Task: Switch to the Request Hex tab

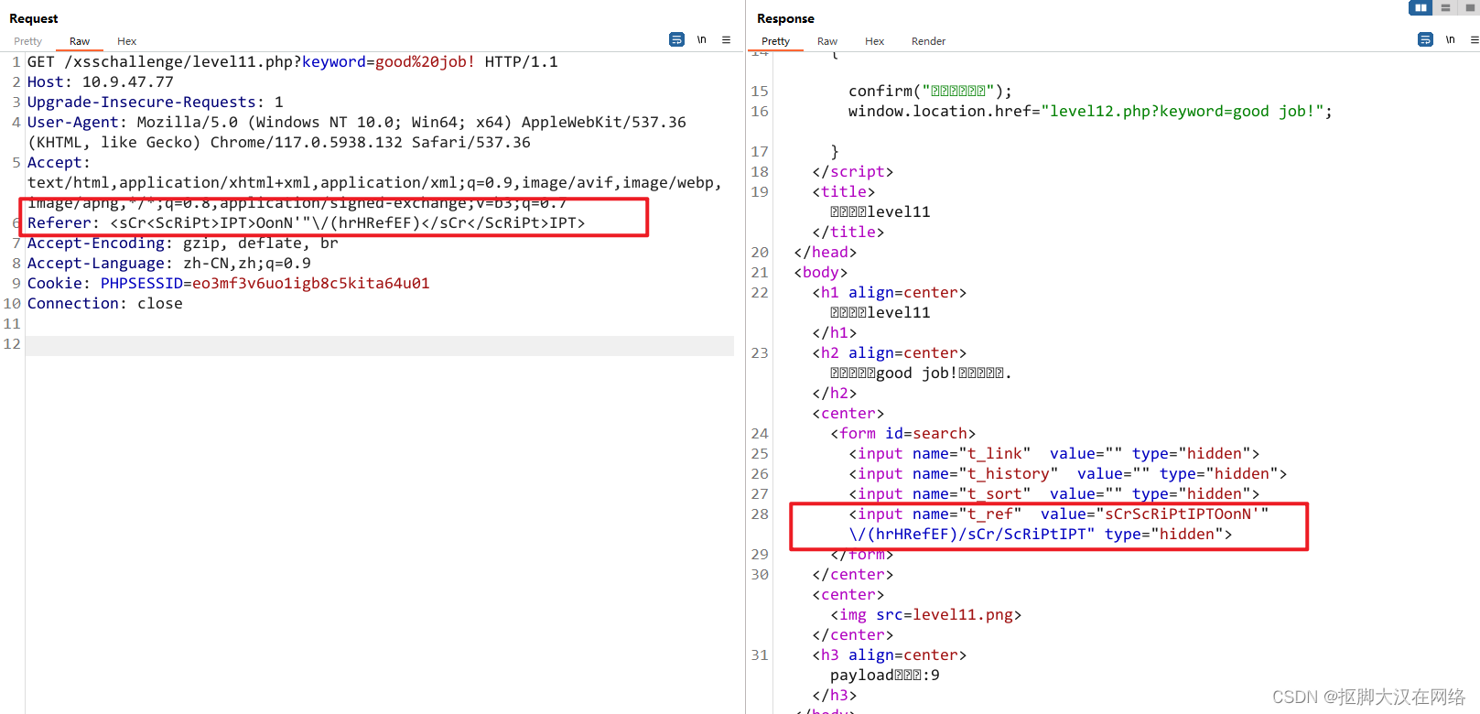Action: tap(126, 41)
